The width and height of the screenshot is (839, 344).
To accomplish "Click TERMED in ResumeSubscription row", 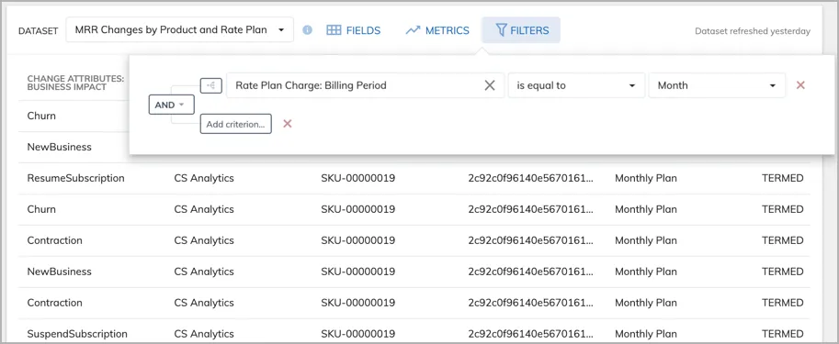I will (x=783, y=178).
